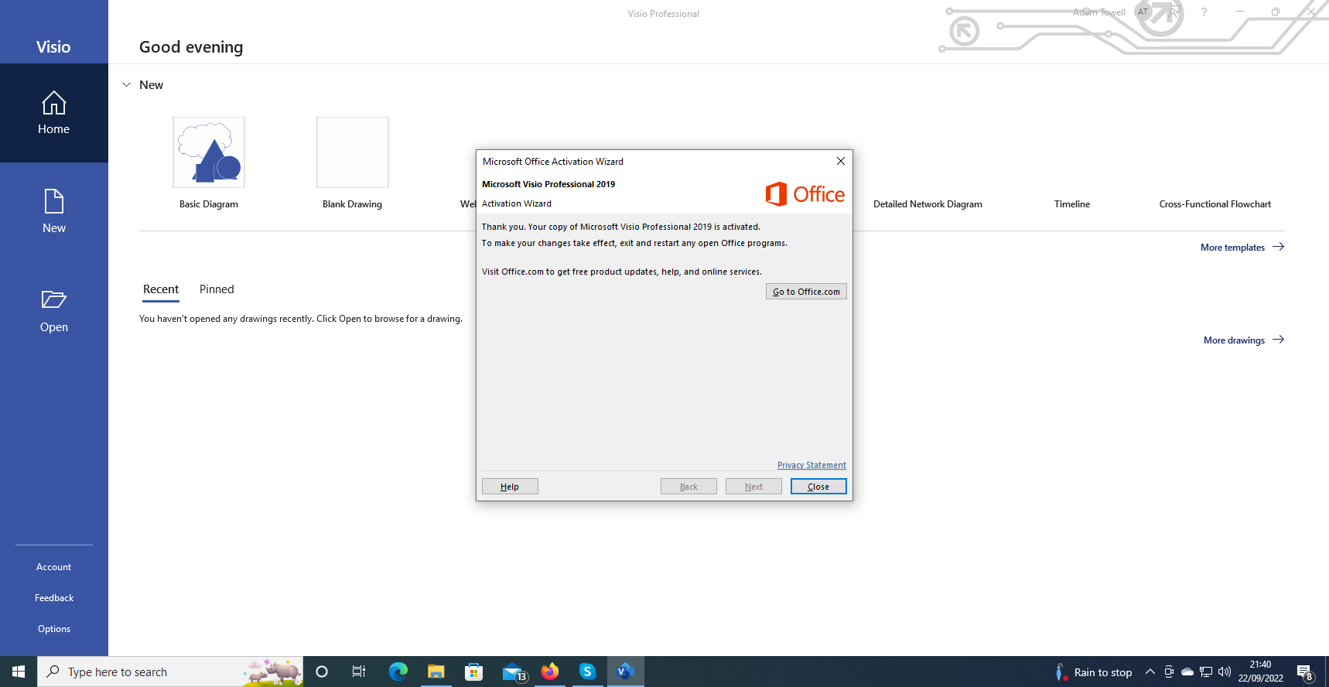Click Go to Office.com button
This screenshot has height=687, width=1329.
[806, 292]
